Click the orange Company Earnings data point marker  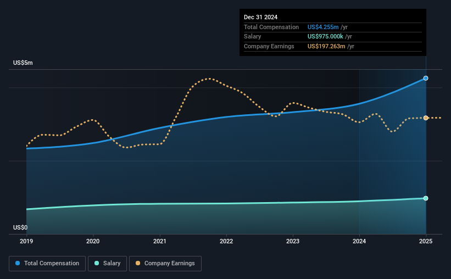(426, 118)
